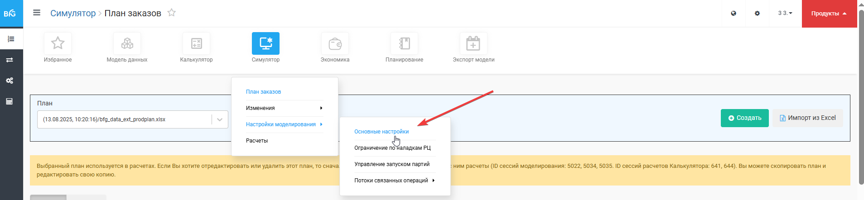Toggle the hamburger menu icon
864x200 pixels.
tap(37, 13)
